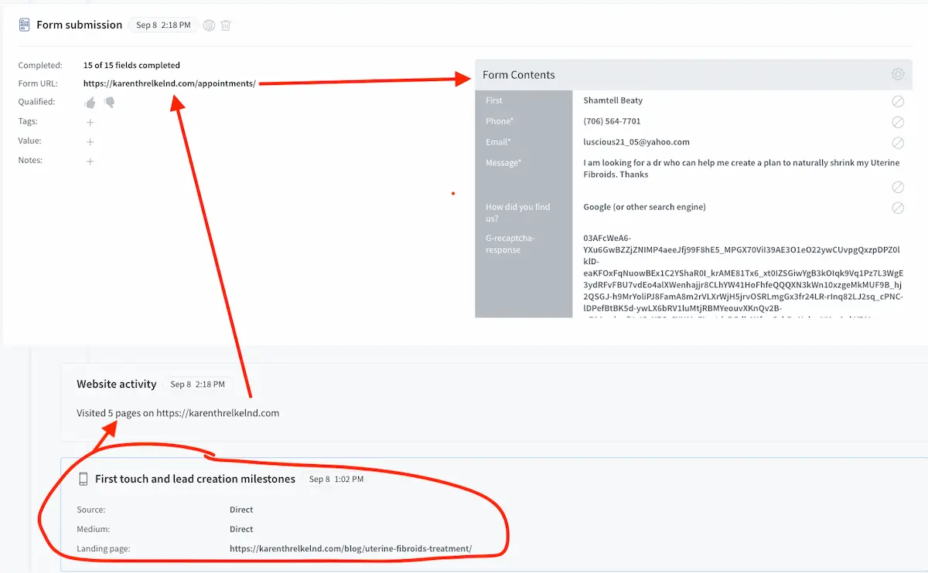Image resolution: width=928 pixels, height=573 pixels.
Task: Hide the 'How did you find us?' field
Action: tap(897, 208)
